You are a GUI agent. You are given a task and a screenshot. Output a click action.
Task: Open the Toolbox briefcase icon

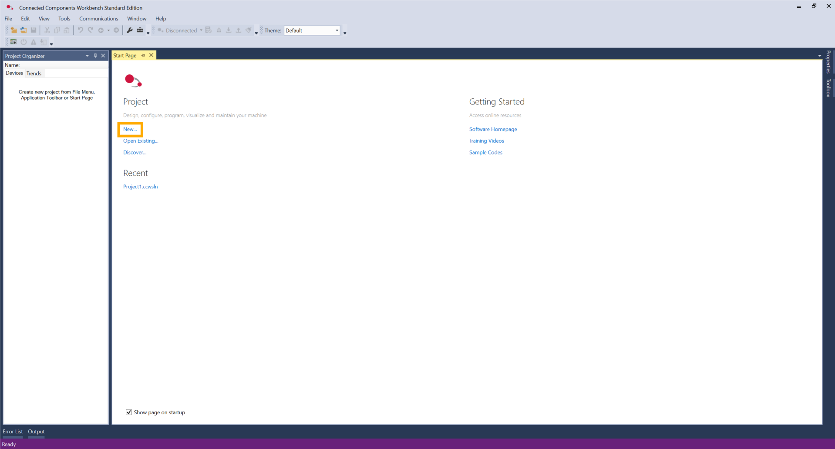(140, 30)
